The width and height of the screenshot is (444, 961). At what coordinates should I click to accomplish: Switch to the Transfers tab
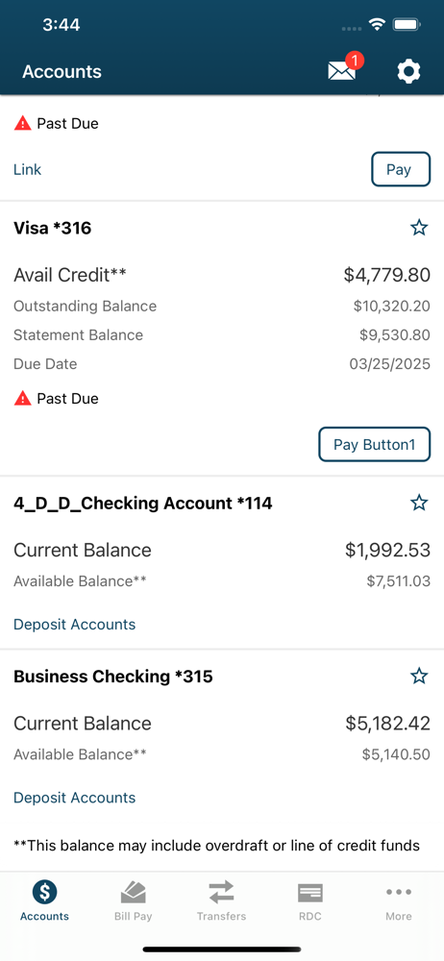tap(221, 901)
